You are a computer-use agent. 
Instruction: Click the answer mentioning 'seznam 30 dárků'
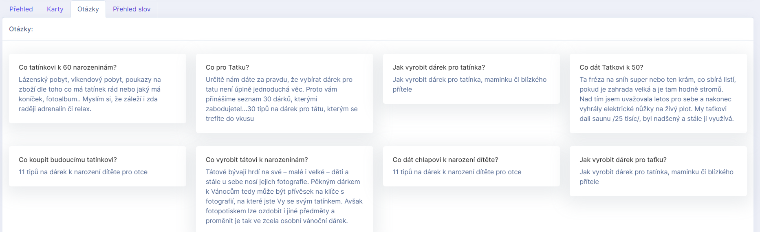pyautogui.click(x=282, y=99)
